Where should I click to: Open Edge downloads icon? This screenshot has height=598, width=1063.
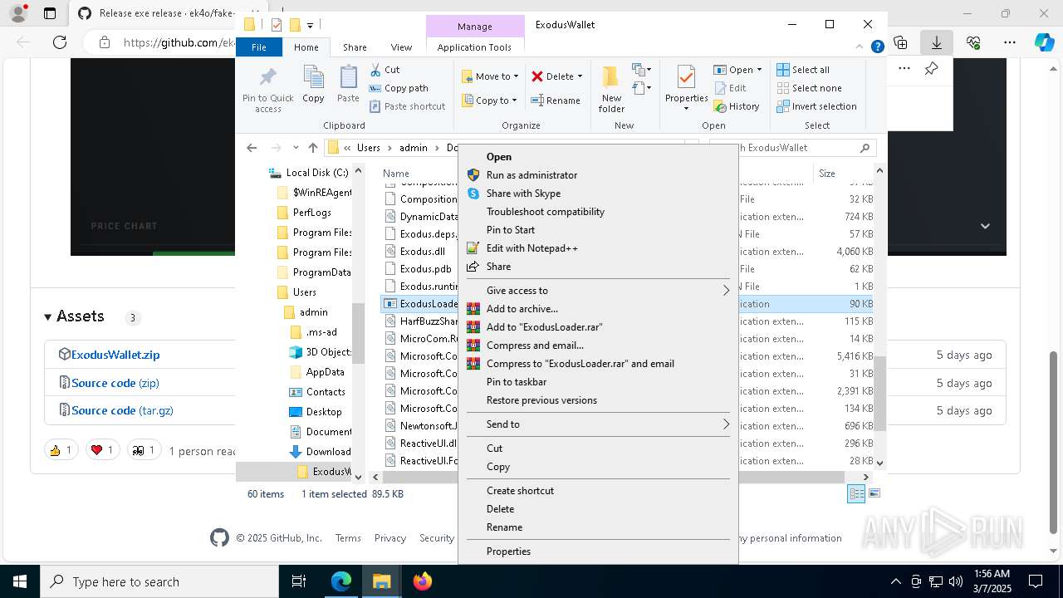tap(937, 42)
